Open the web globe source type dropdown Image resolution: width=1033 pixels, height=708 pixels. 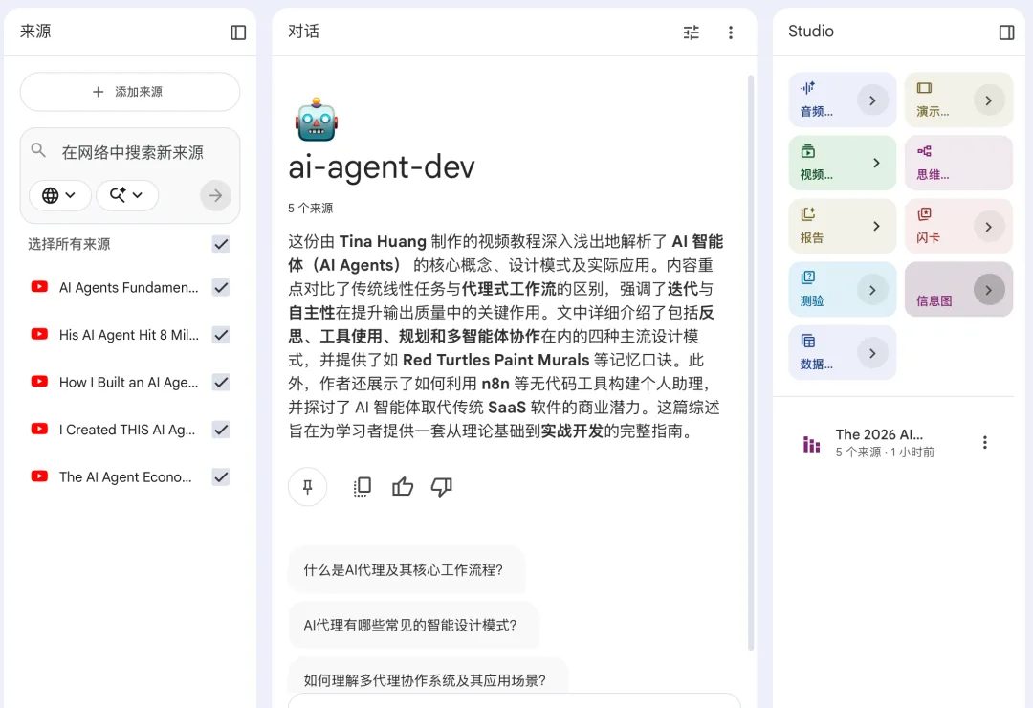pos(59,195)
